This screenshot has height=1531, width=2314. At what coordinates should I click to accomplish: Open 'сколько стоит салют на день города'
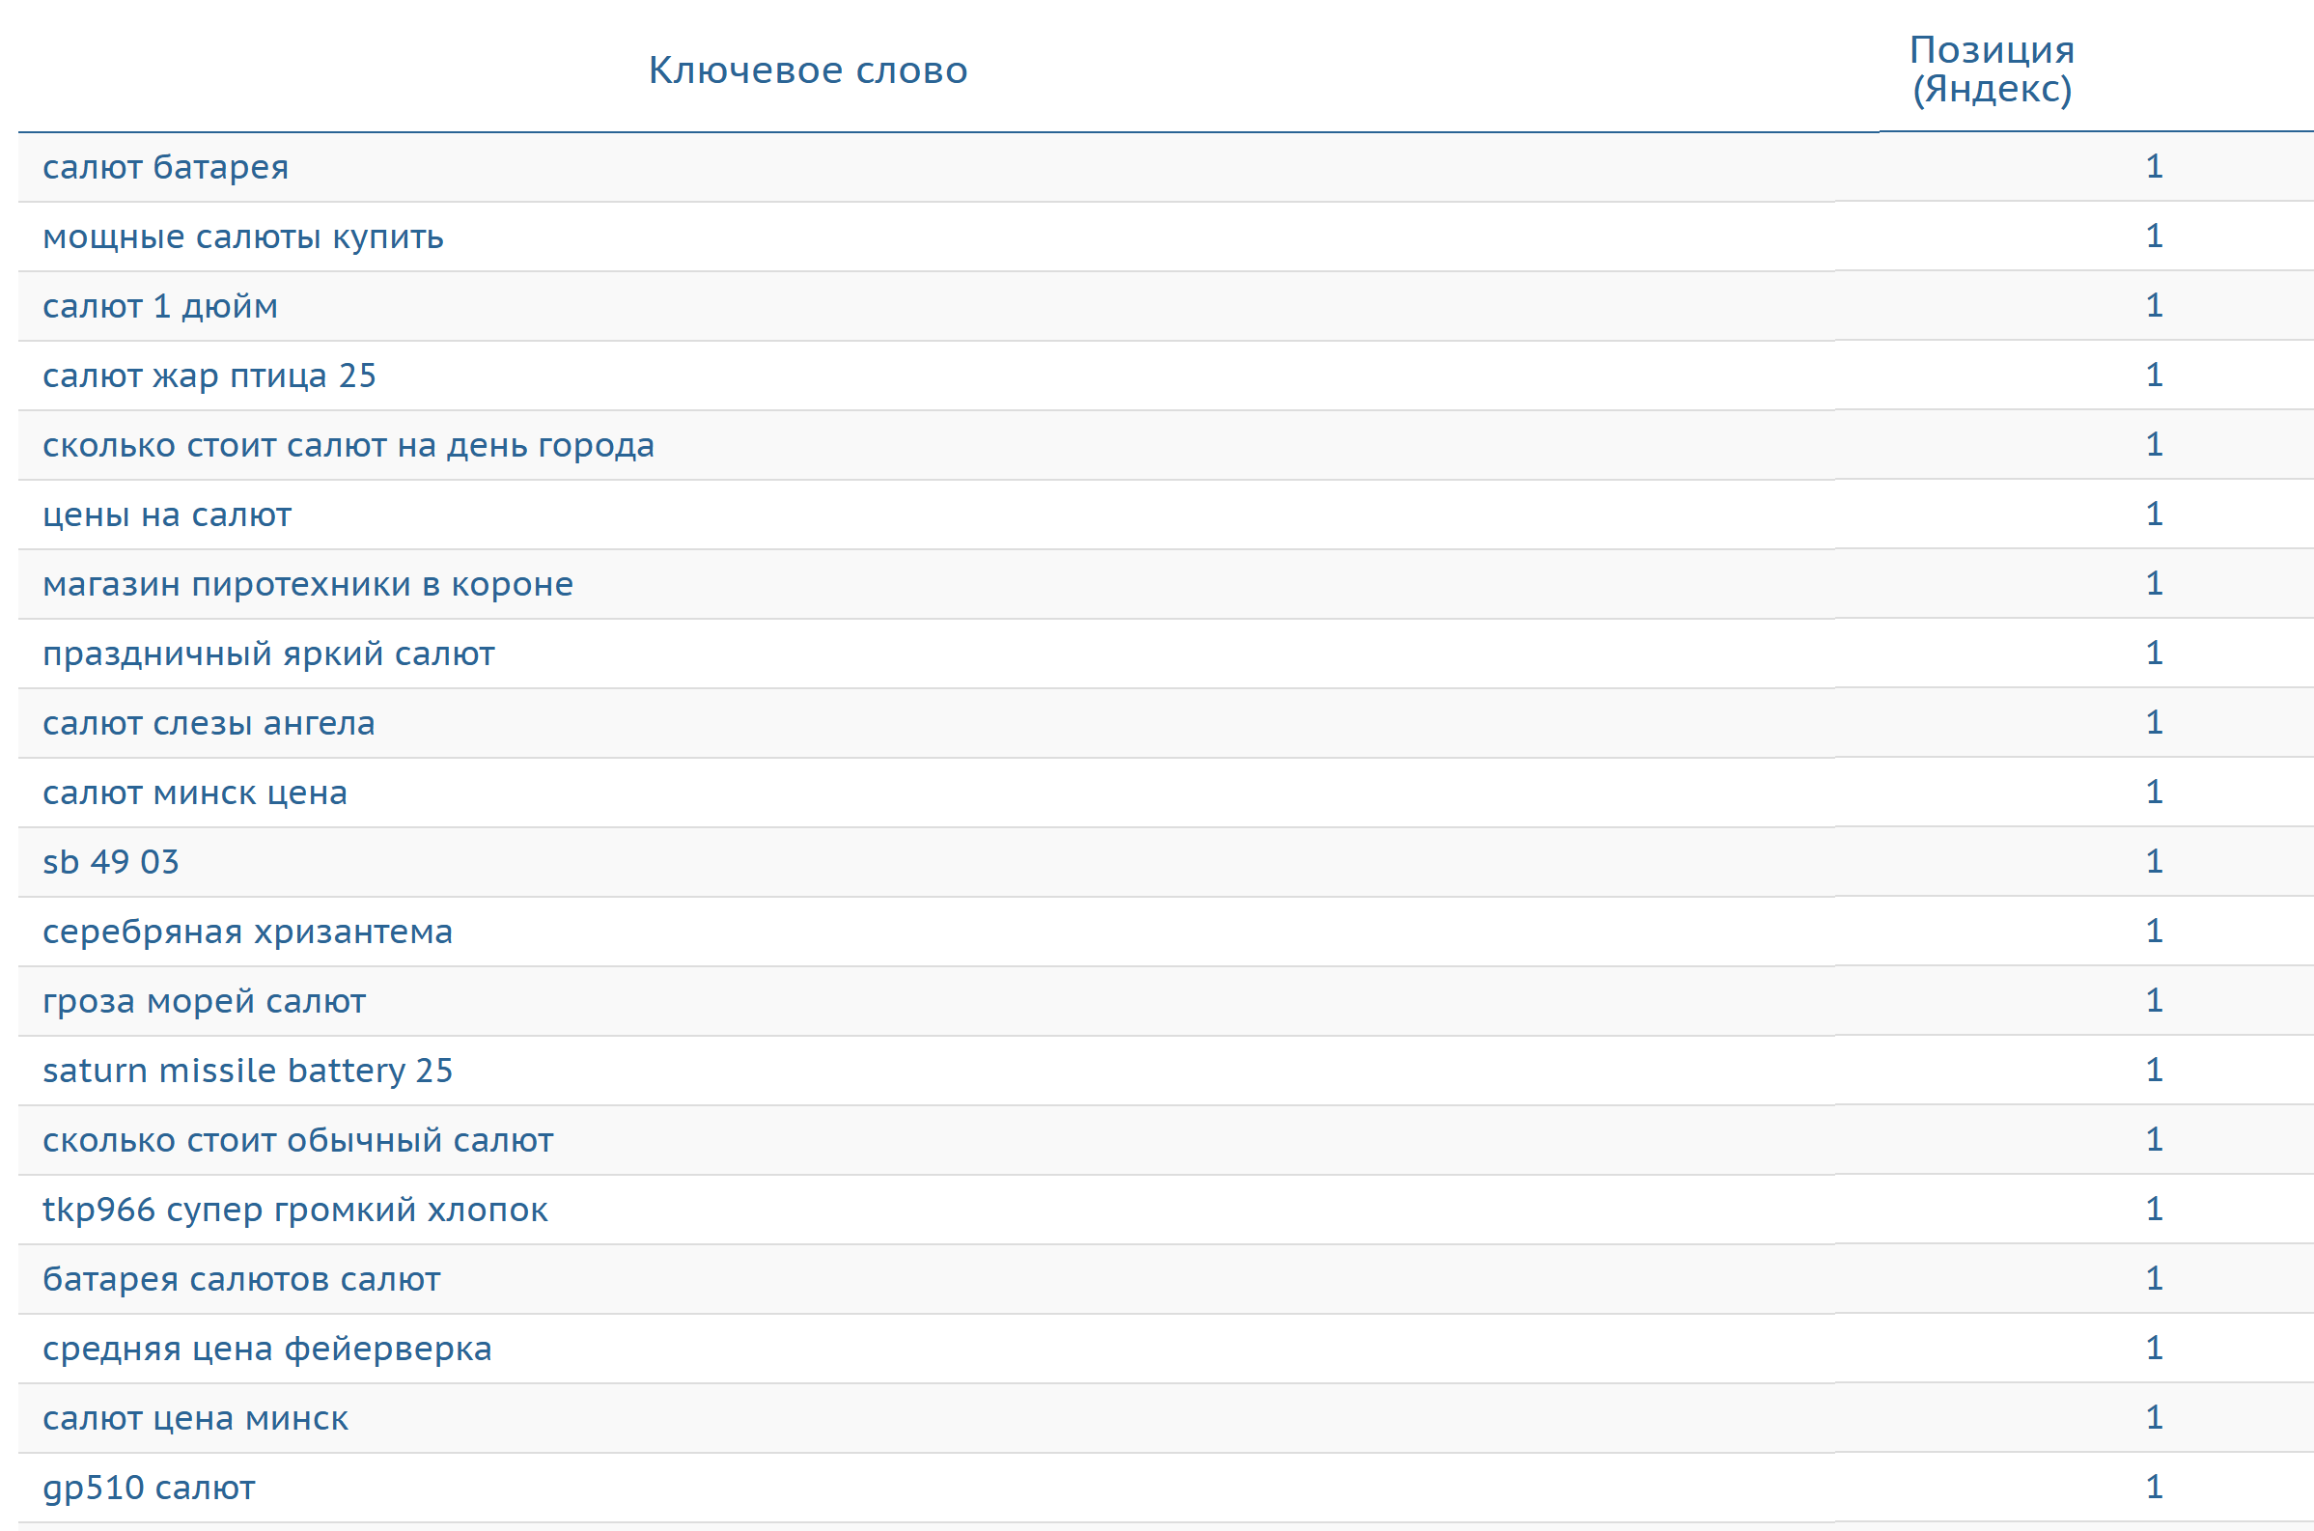coord(348,445)
